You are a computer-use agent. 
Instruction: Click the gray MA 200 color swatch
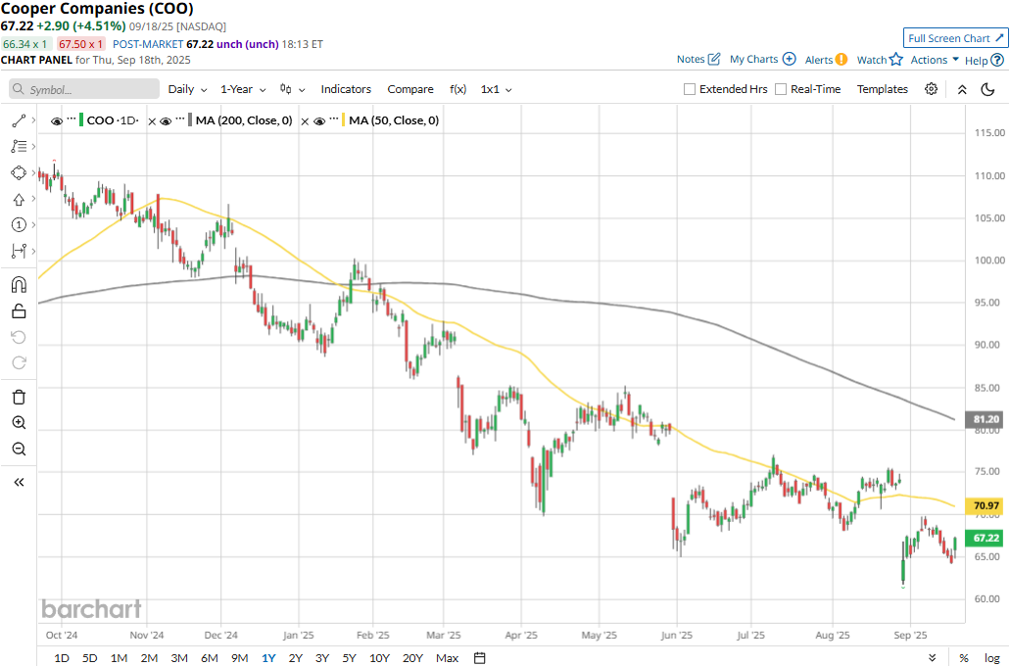[190, 120]
